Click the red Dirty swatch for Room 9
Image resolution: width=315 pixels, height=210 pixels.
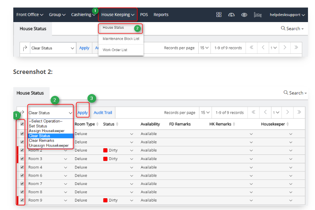(105, 200)
